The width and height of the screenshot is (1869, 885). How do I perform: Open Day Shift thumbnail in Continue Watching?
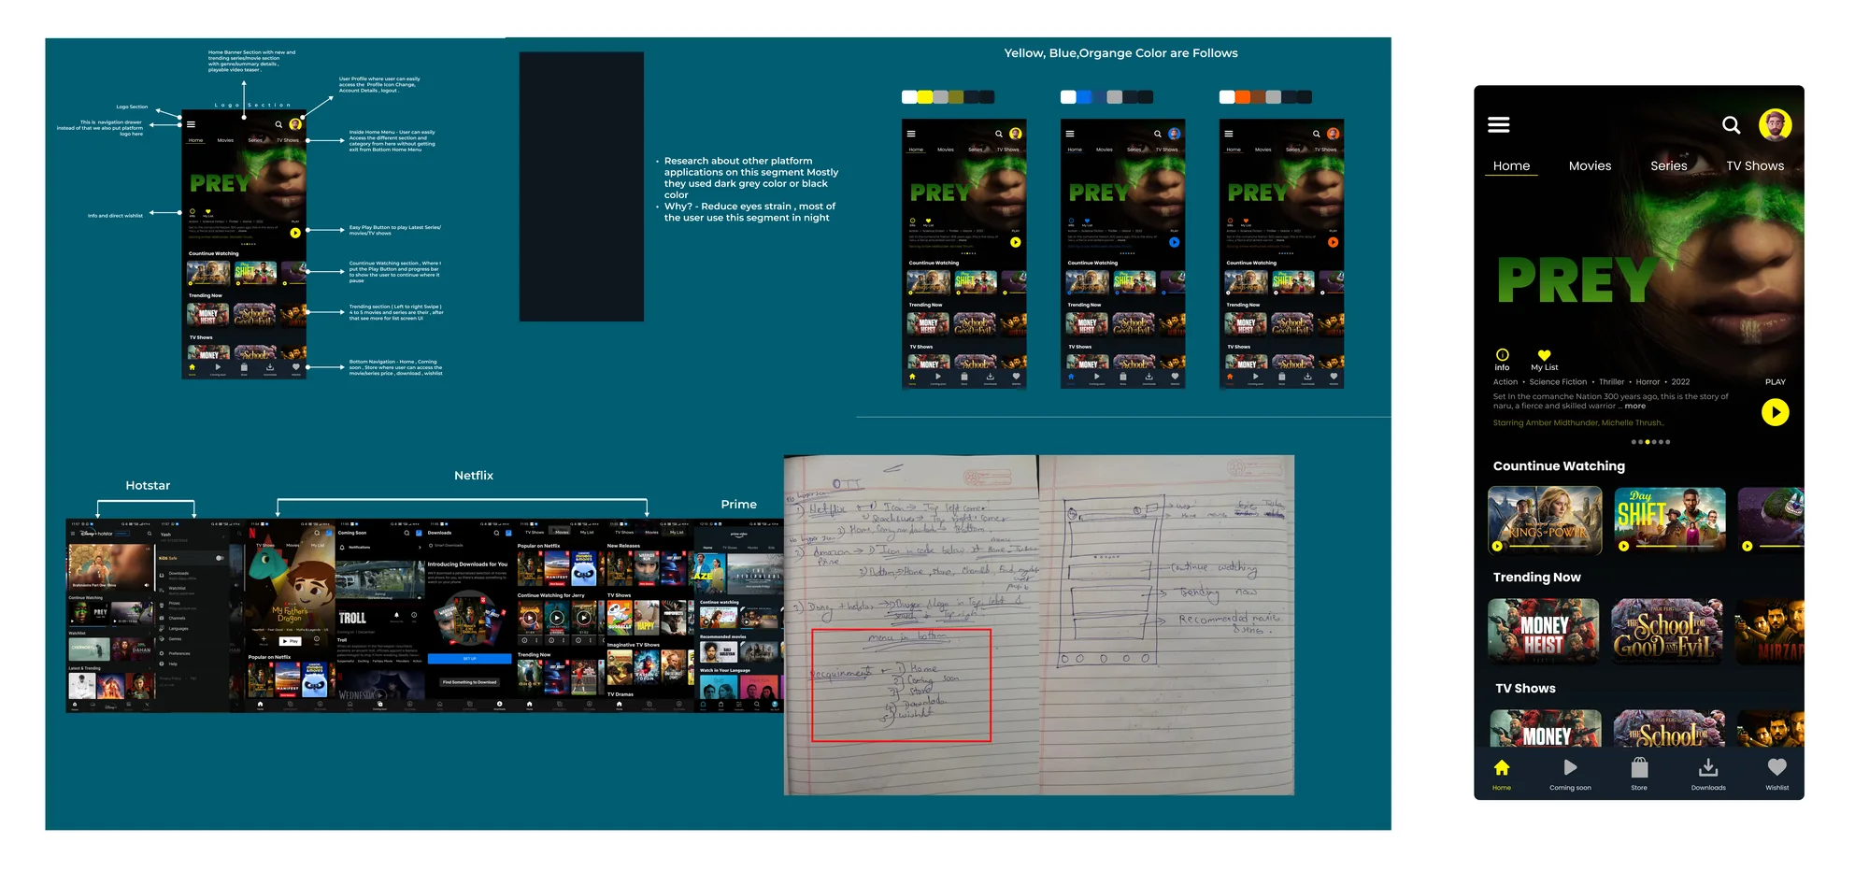point(1669,521)
